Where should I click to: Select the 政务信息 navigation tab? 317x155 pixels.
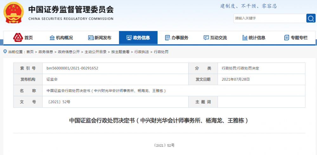138,38
